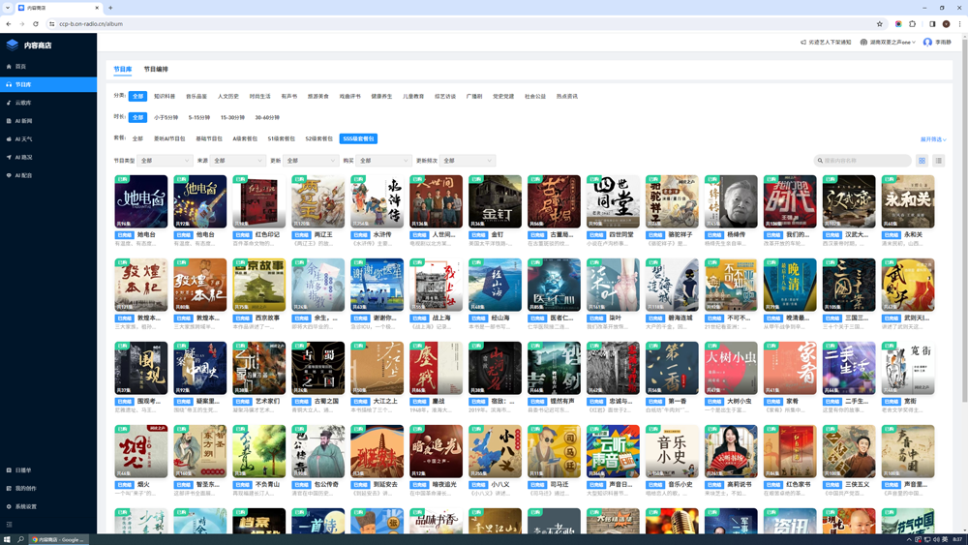Click the search content name field

tap(862, 161)
